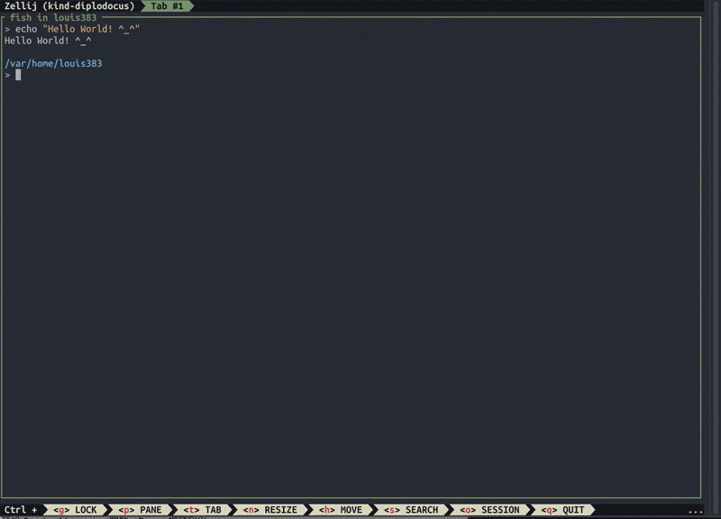Select the MOVE mode in status bar
The width and height of the screenshot is (721, 519).
pyautogui.click(x=341, y=510)
